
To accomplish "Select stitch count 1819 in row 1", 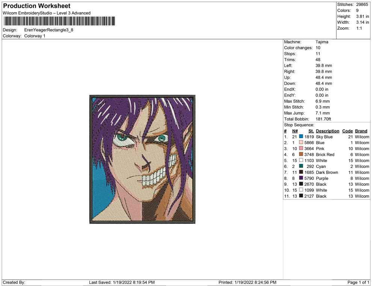I will point(309,137).
